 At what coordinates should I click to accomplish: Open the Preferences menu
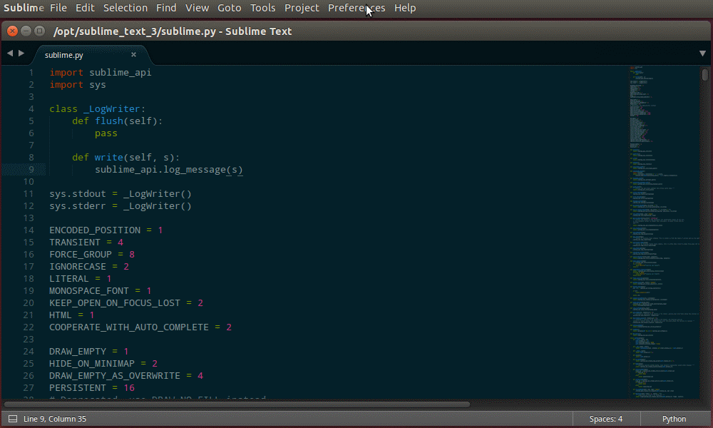(x=356, y=8)
